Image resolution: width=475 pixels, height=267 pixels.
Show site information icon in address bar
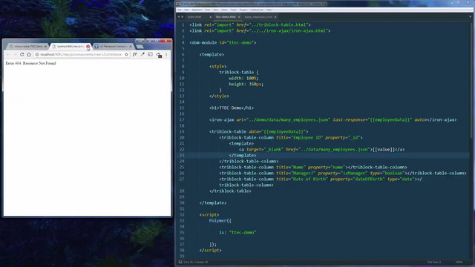(x=37, y=54)
